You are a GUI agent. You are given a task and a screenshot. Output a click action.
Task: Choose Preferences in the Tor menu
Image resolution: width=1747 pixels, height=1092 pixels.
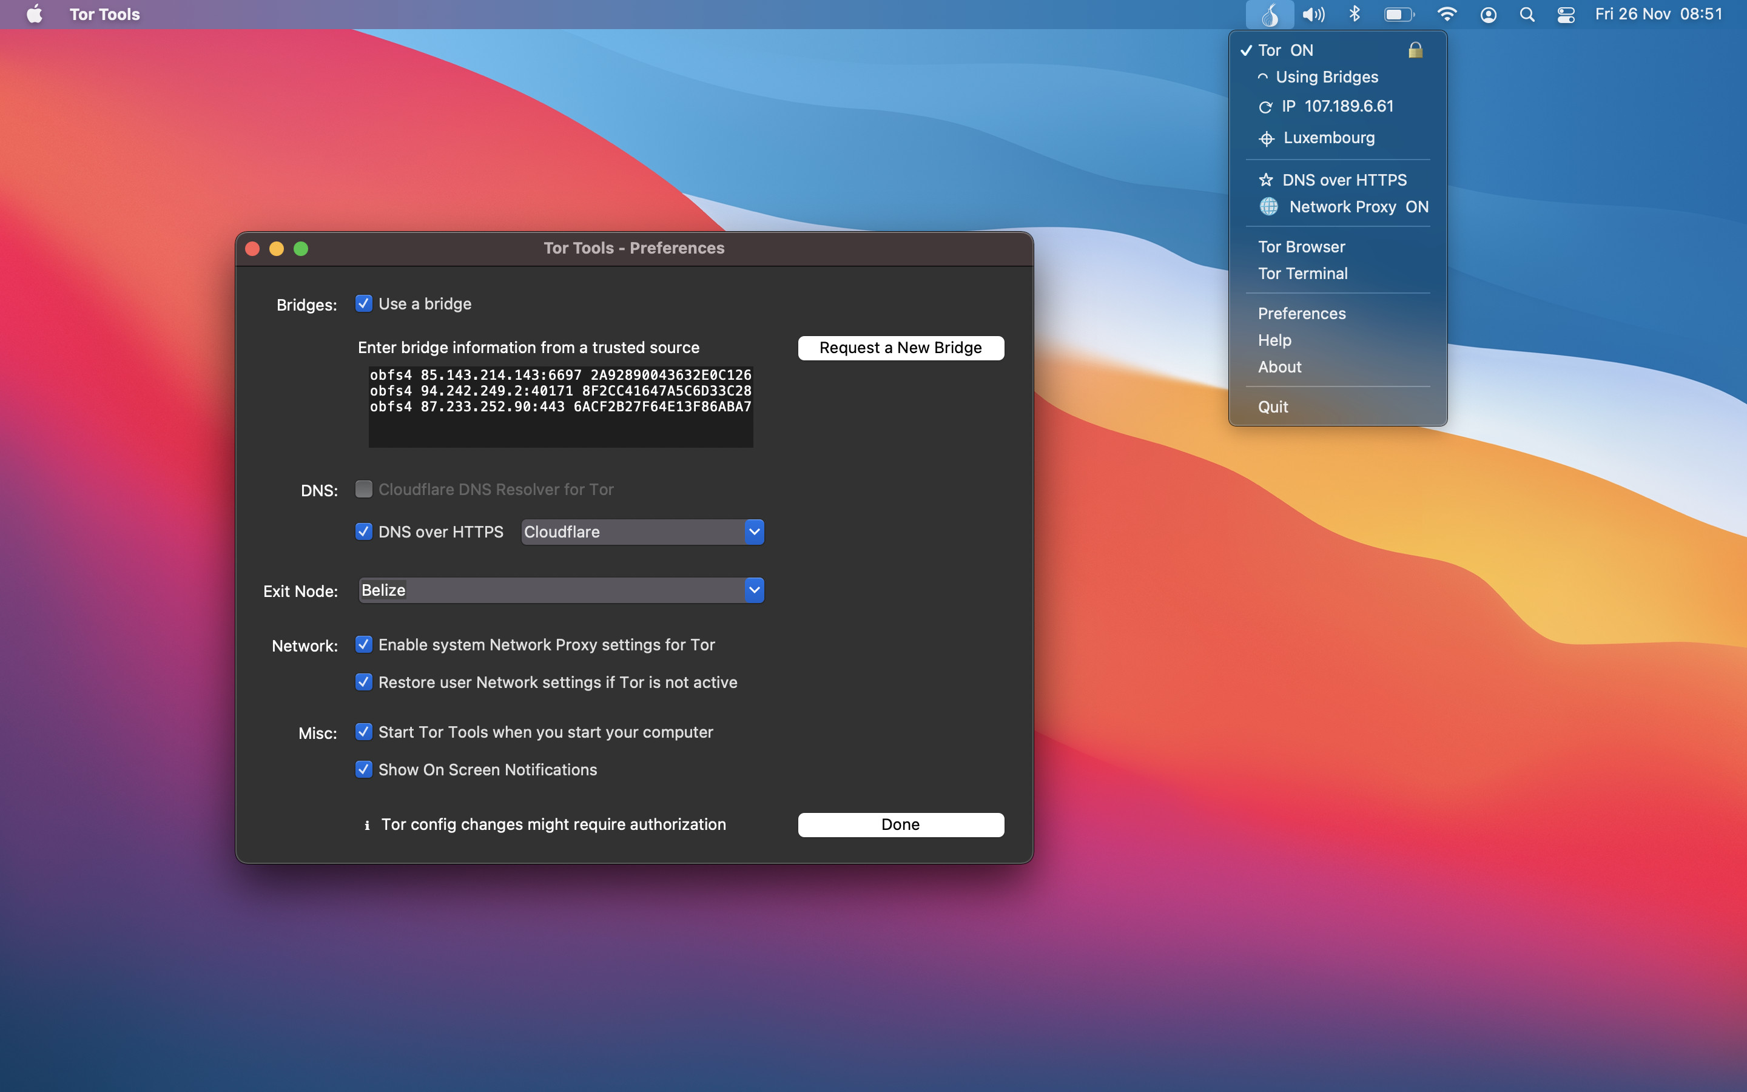(x=1338, y=314)
